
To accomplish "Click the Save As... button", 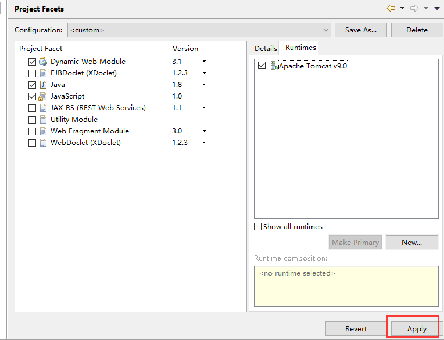I will point(361,30).
